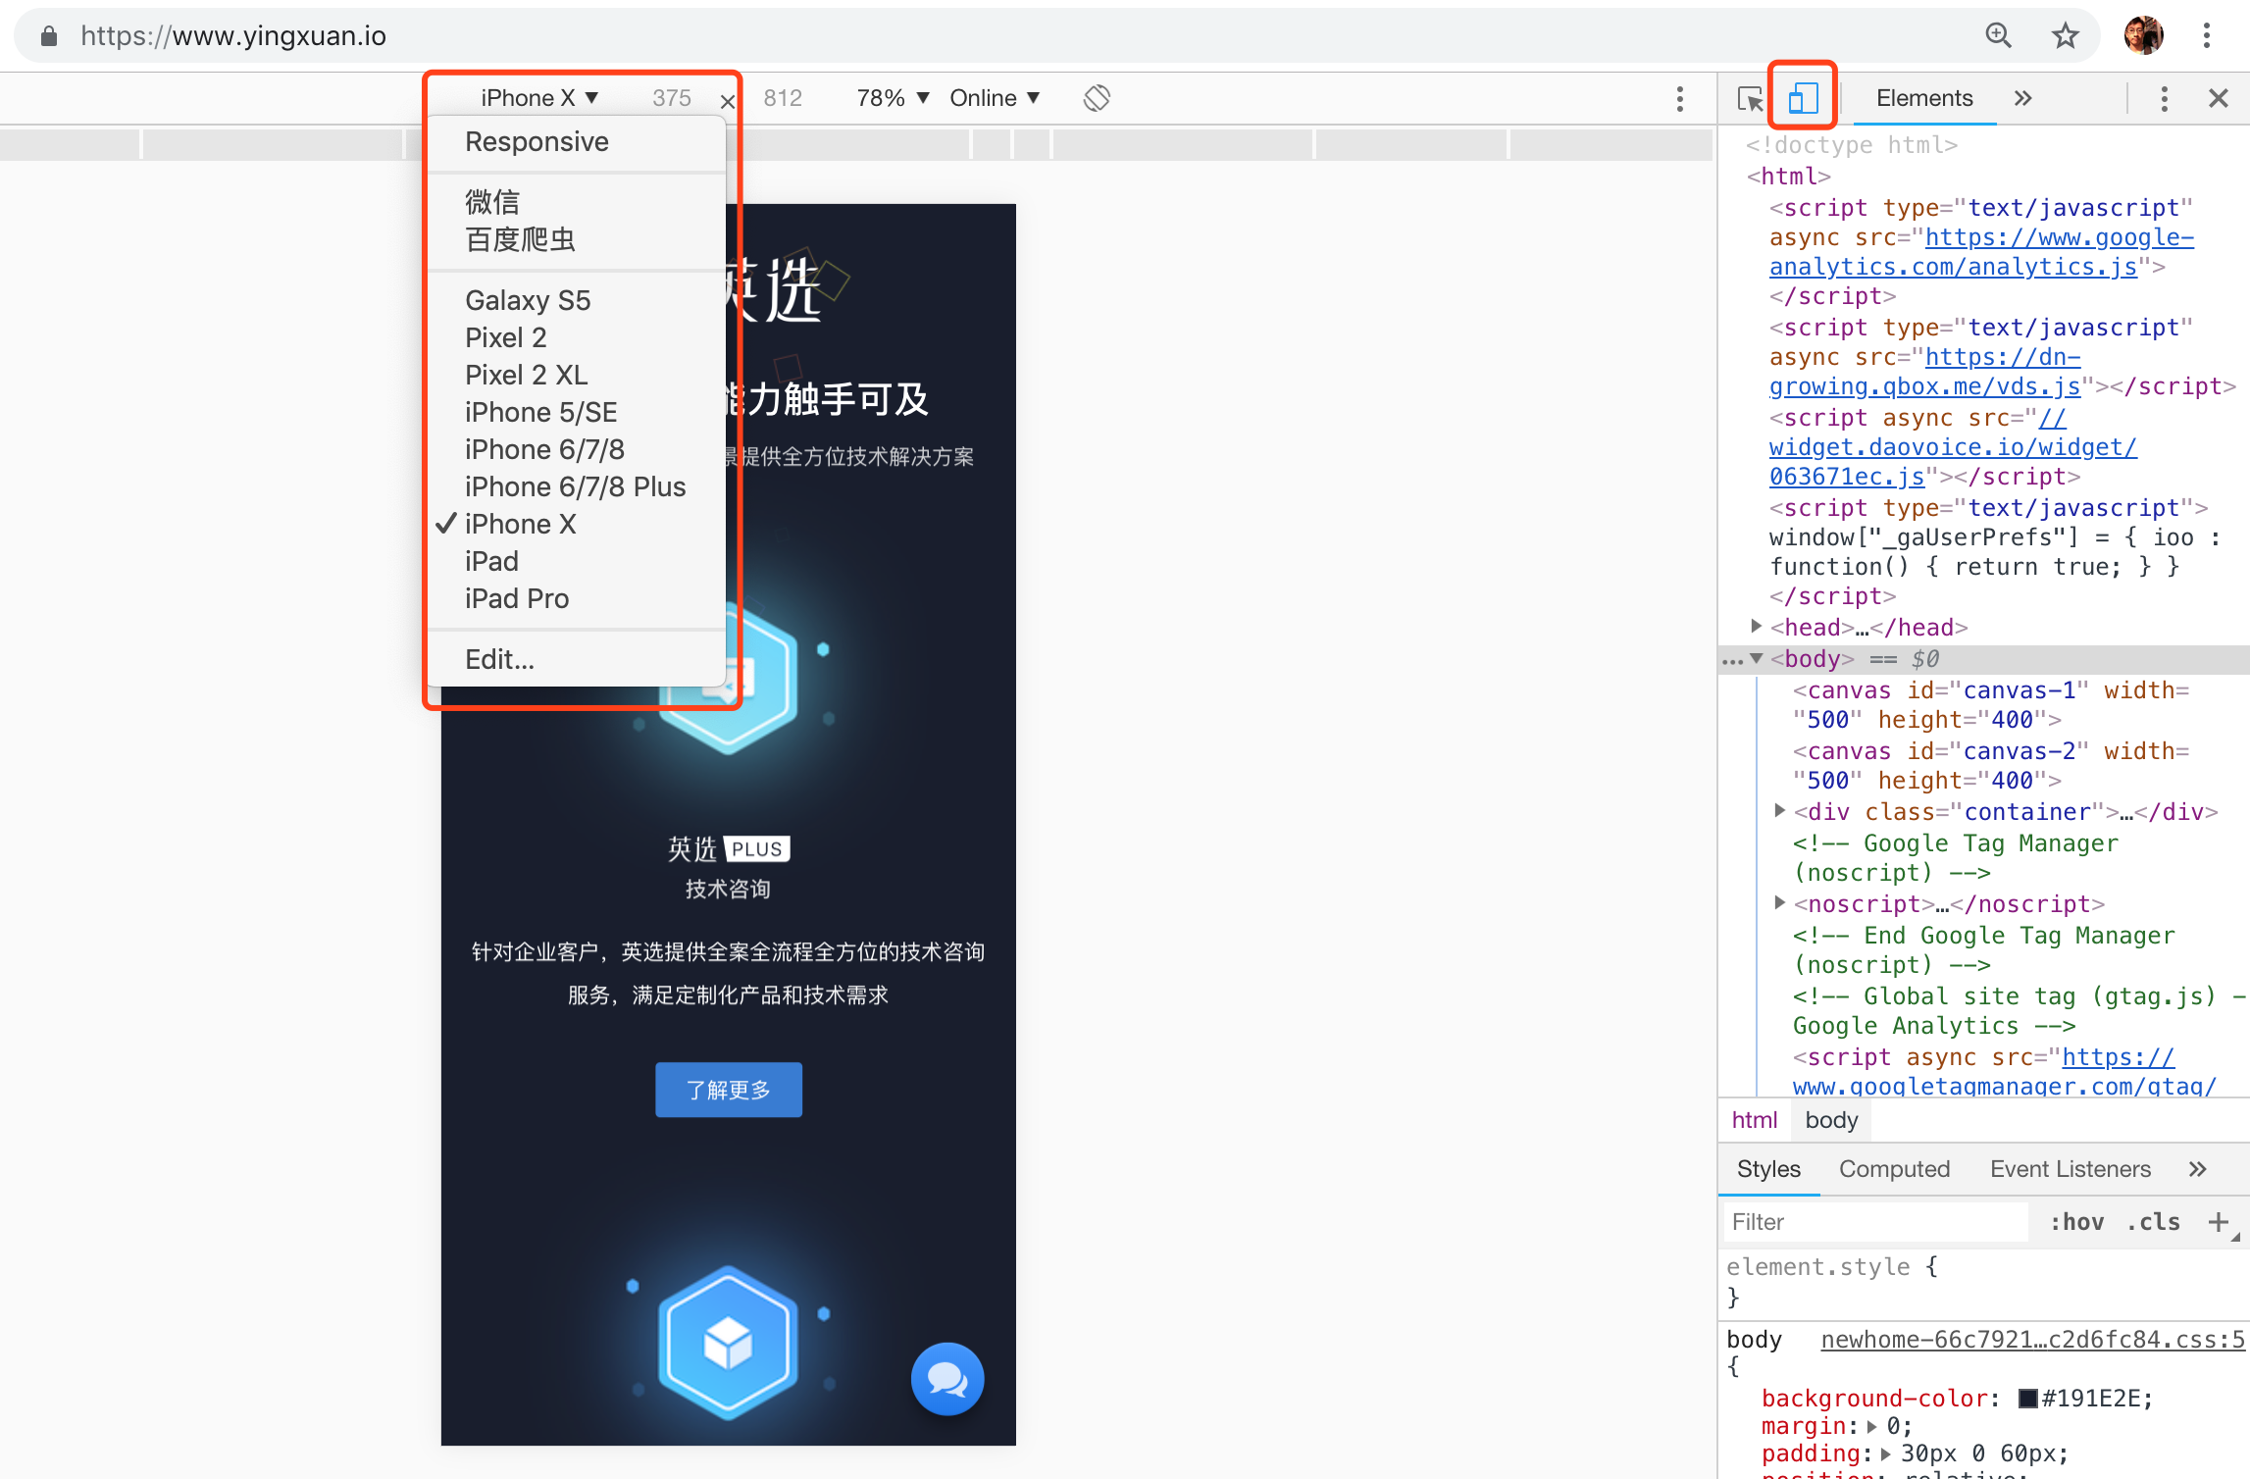Viewport: 2250px width, 1479px height.
Task: Show more styles pane tabs
Action: click(x=2197, y=1168)
